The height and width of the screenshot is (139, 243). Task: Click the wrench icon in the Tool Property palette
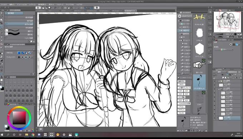point(34,74)
